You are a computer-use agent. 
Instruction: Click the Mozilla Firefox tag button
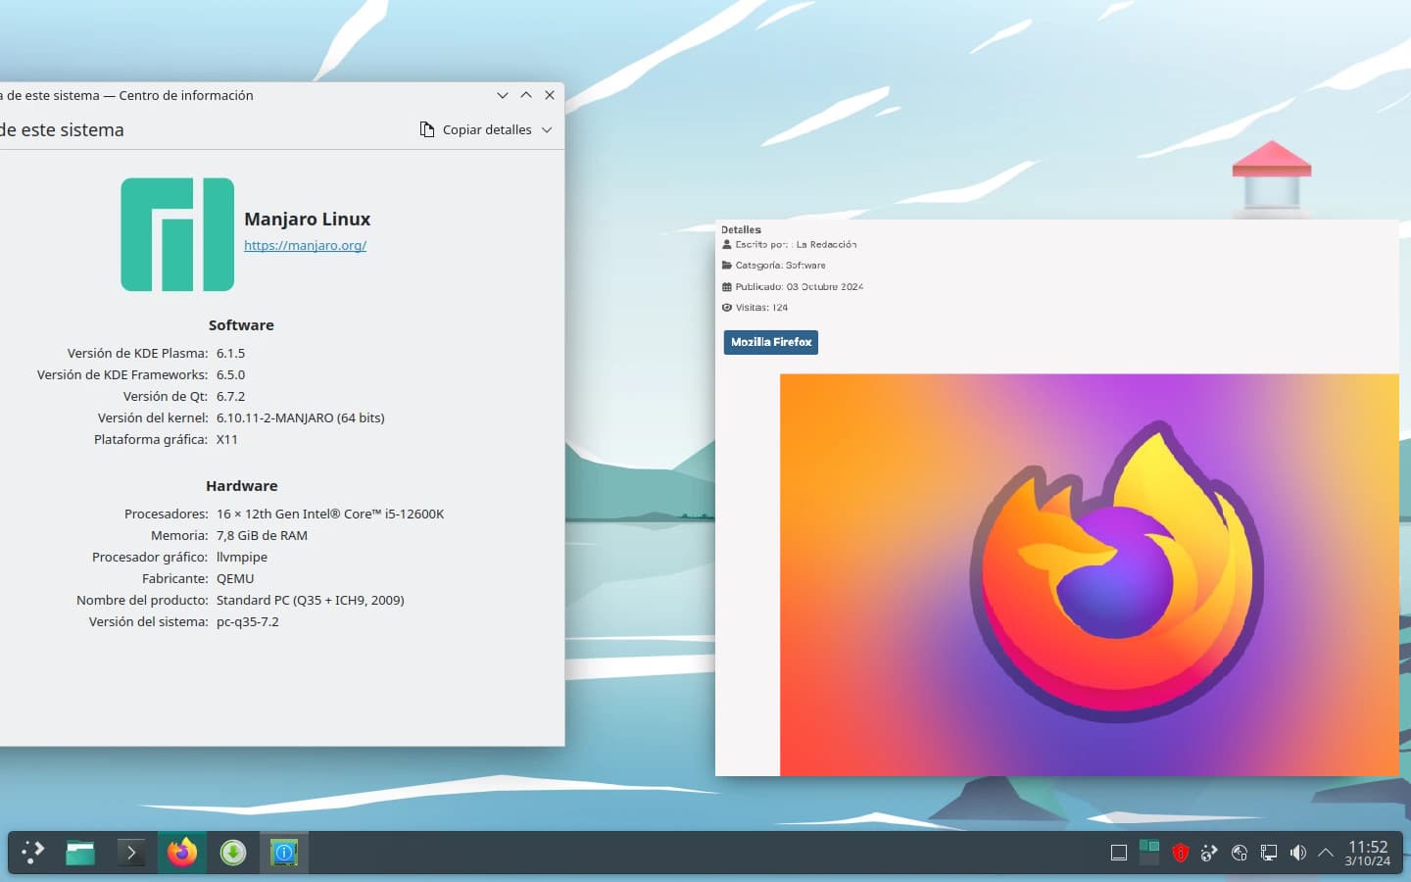pos(771,342)
